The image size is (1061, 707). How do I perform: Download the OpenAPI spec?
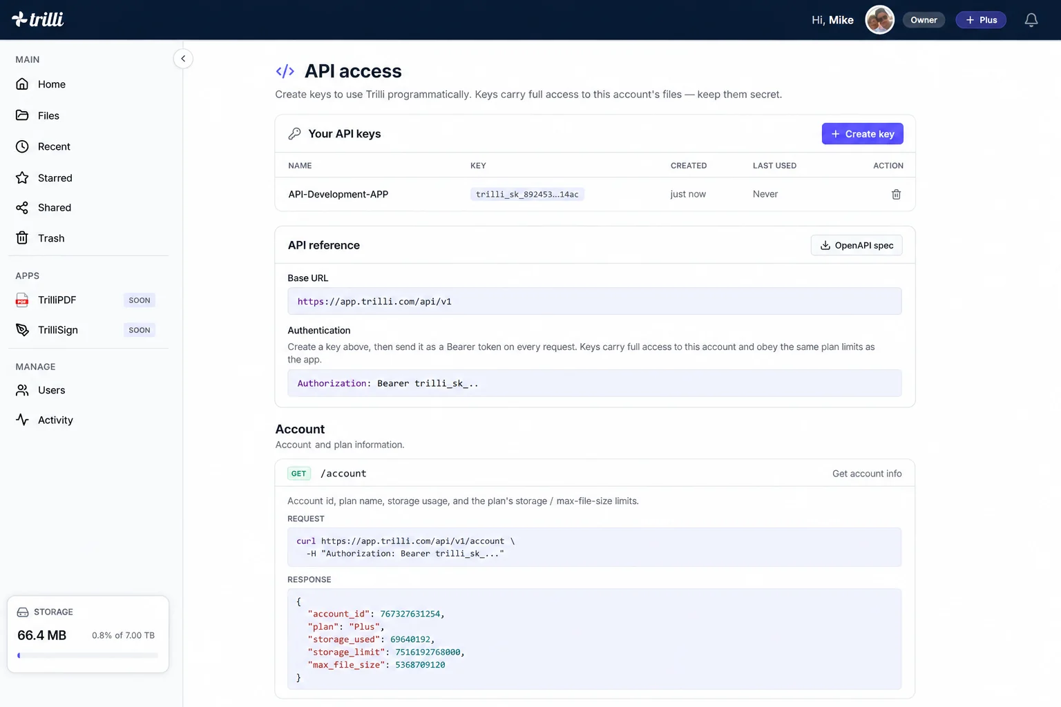857,245
